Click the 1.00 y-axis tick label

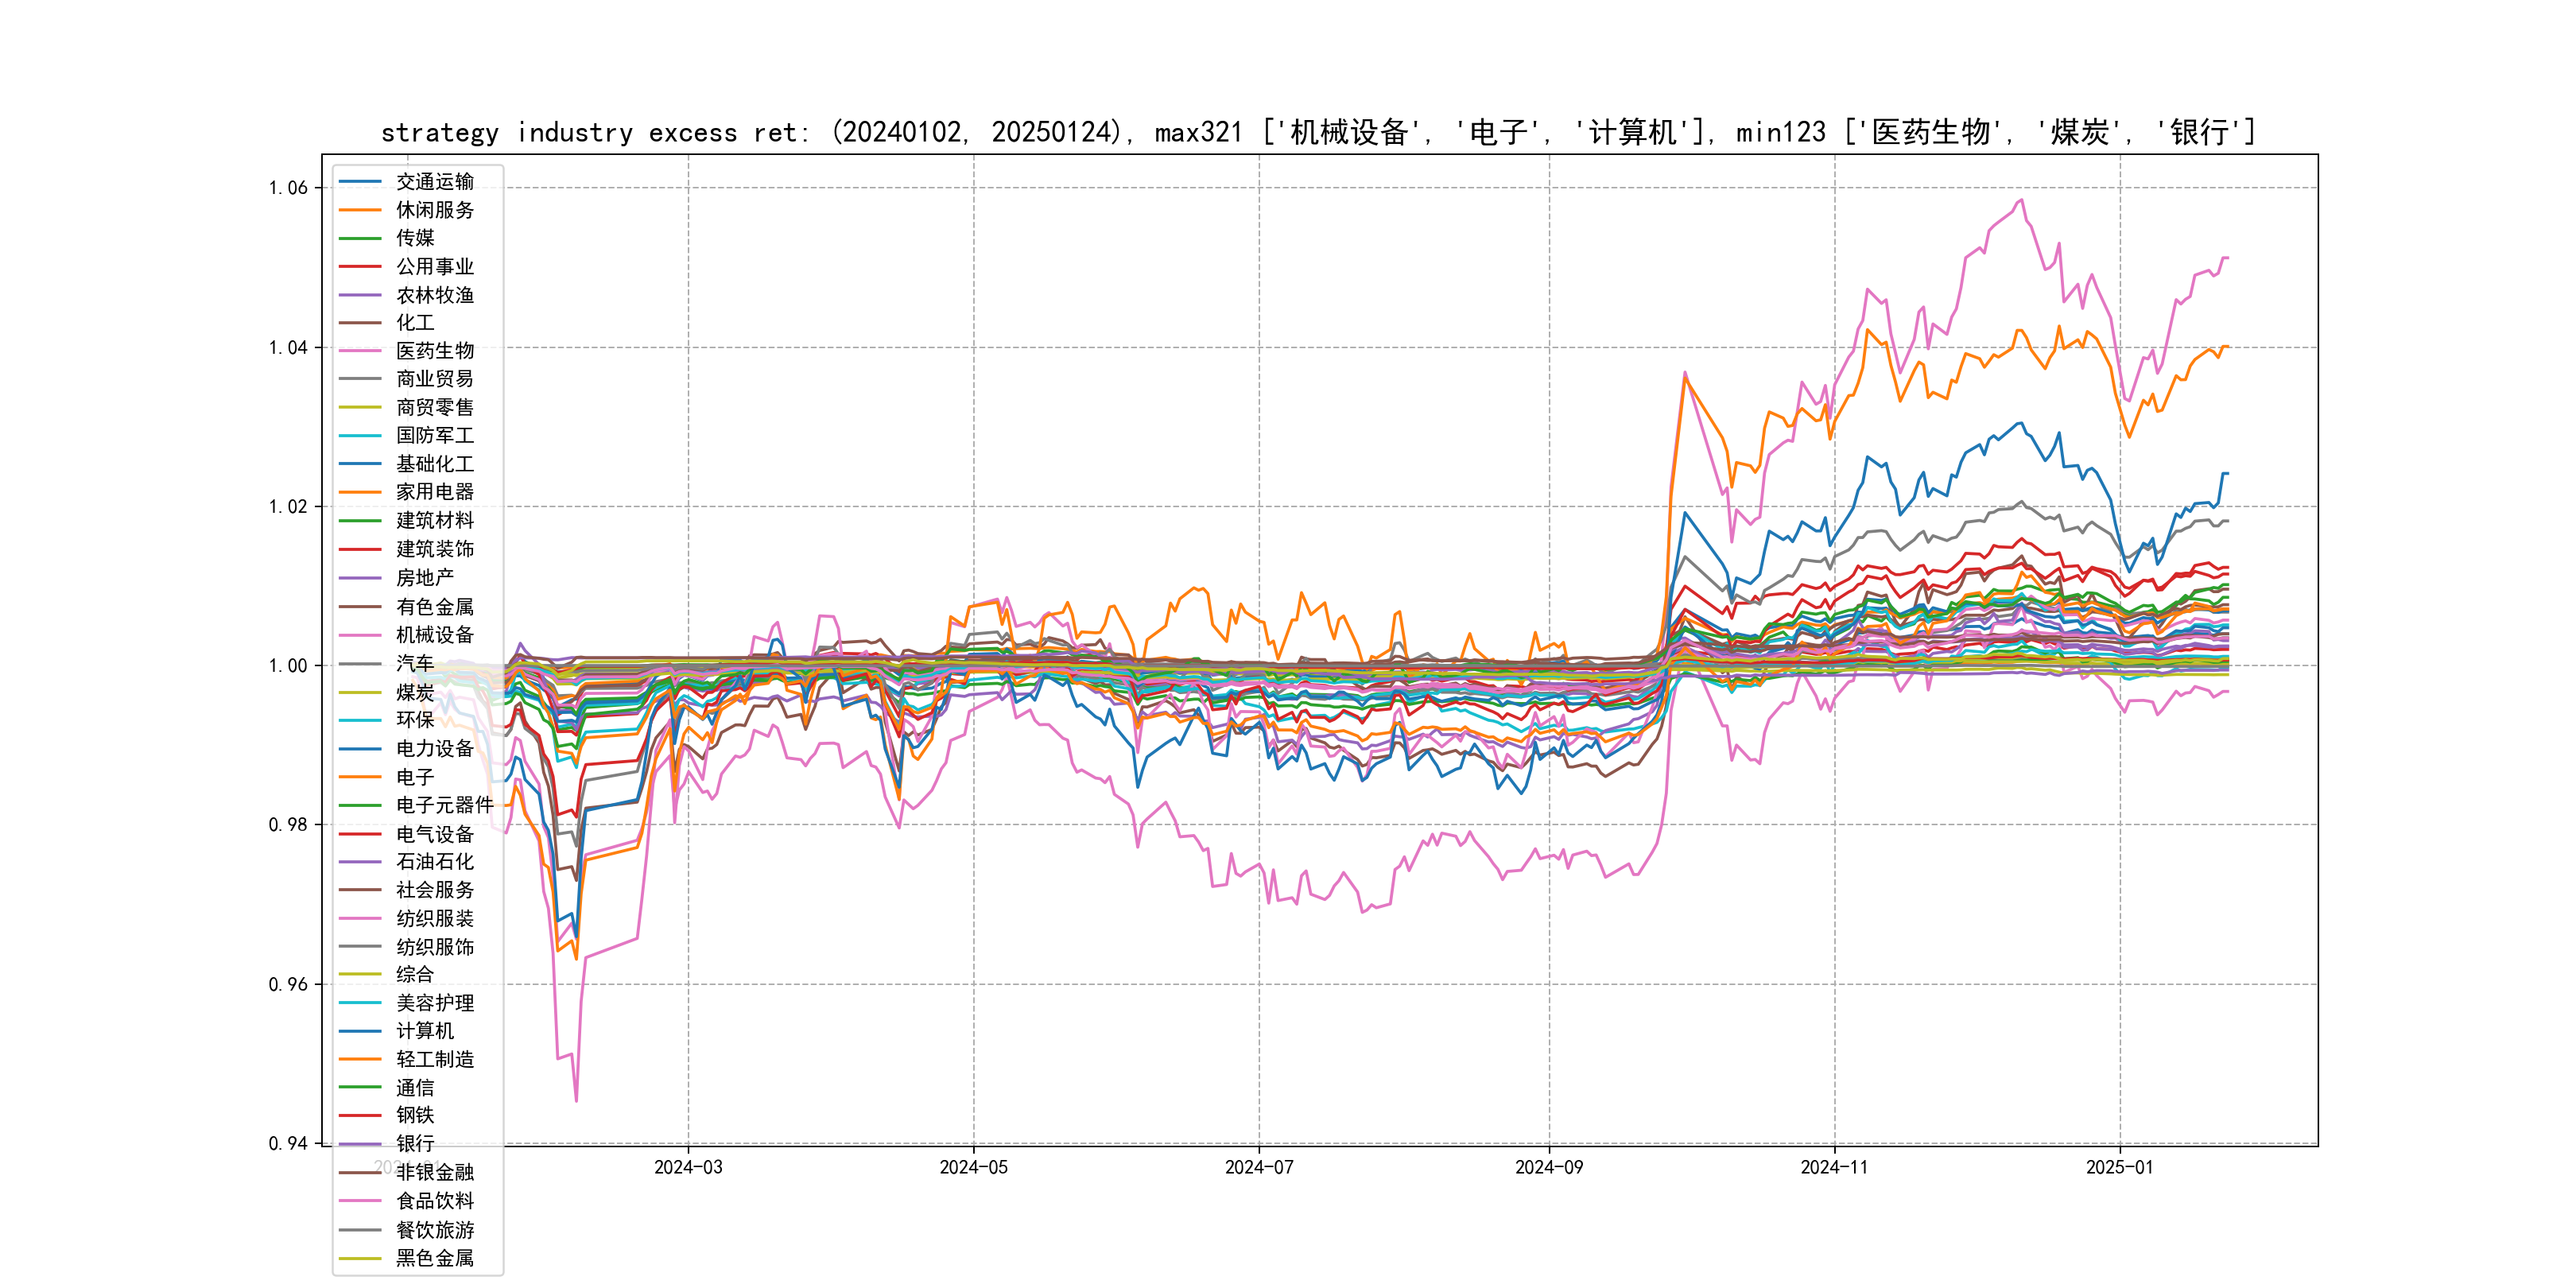coord(288,666)
